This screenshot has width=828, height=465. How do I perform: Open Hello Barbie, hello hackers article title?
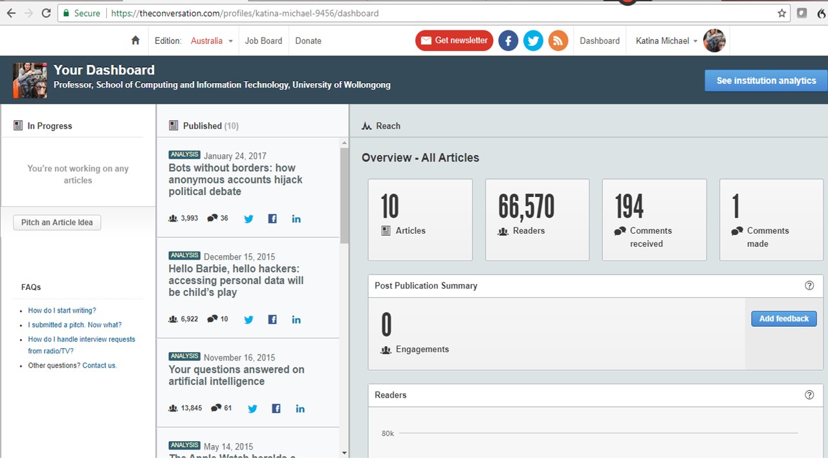click(236, 280)
